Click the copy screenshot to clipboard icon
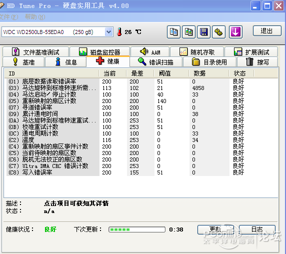Viewport: 286px width, 254px height. pos(189,32)
